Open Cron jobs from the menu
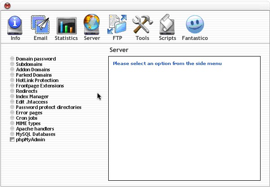 28,118
